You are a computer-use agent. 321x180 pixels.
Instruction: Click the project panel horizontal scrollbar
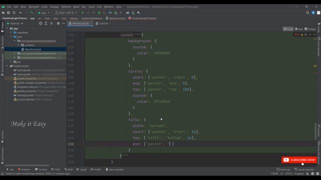[x=27, y=165]
